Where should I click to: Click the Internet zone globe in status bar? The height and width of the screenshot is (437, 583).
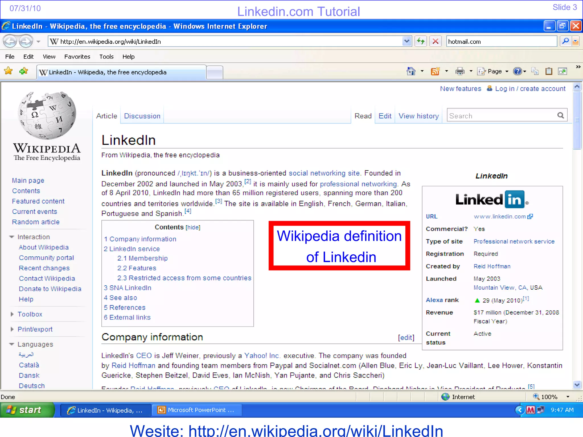click(x=445, y=397)
